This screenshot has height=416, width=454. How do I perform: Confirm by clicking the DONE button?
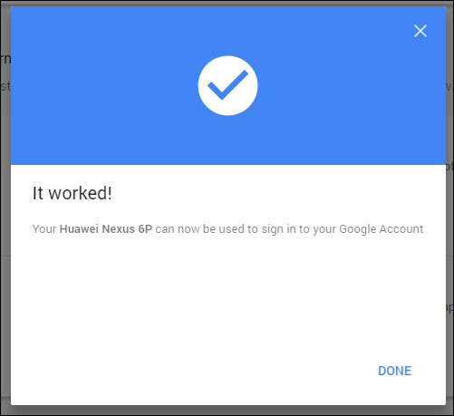[x=394, y=371]
